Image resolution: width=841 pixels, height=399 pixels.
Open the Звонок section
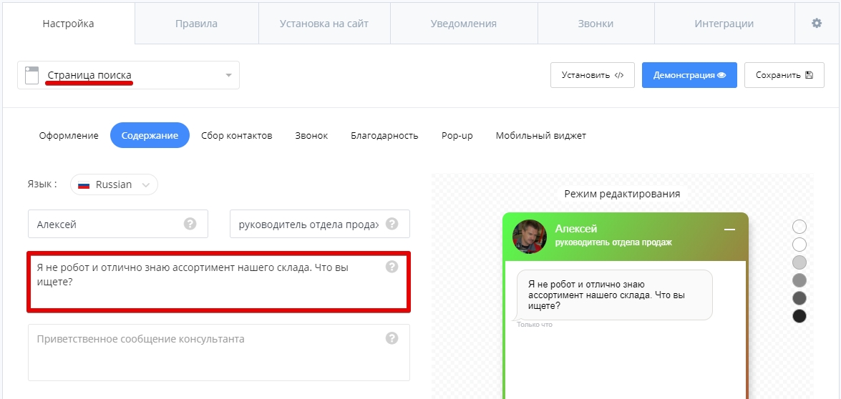311,135
